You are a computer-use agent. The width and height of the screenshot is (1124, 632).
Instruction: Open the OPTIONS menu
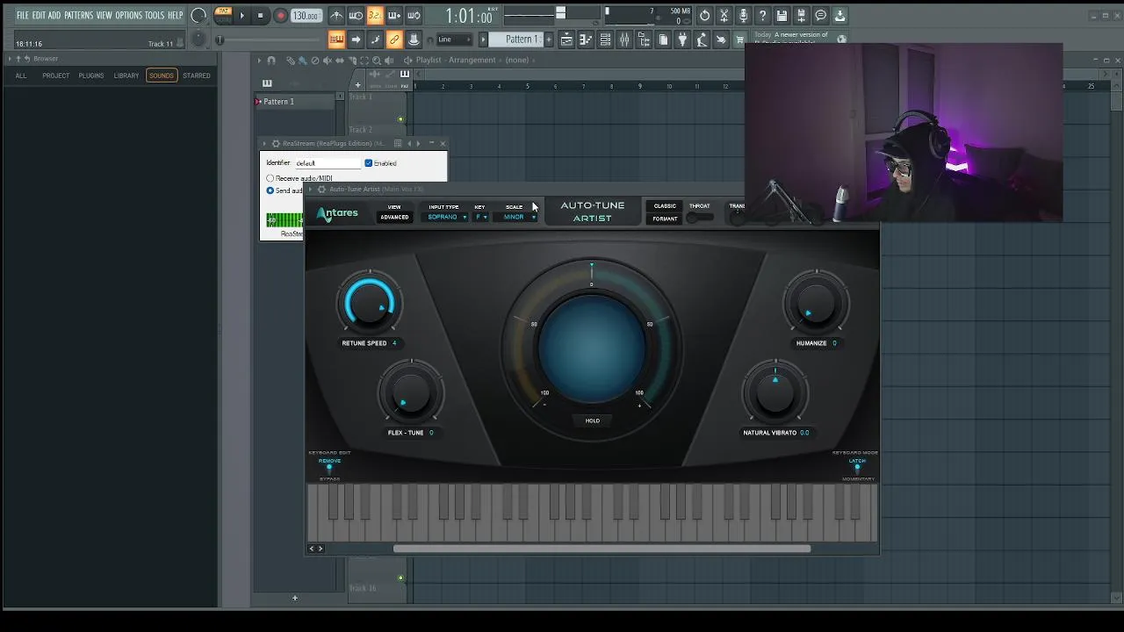click(128, 15)
